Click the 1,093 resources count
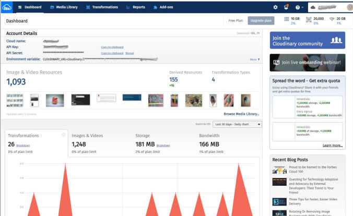 (x=16, y=82)
